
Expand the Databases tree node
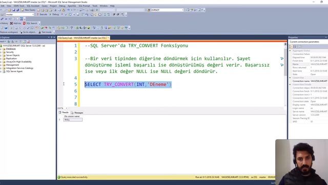[1, 49]
